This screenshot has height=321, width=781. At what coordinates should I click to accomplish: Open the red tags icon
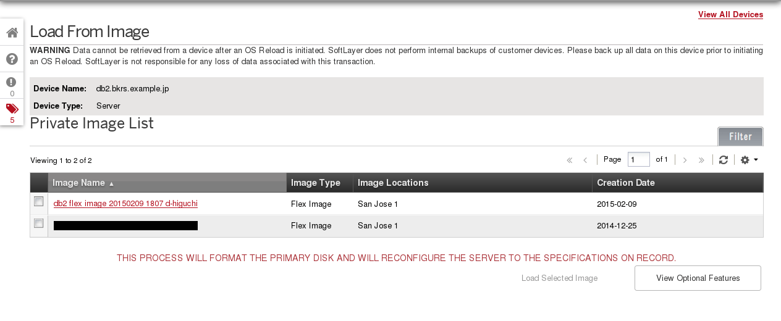click(12, 109)
